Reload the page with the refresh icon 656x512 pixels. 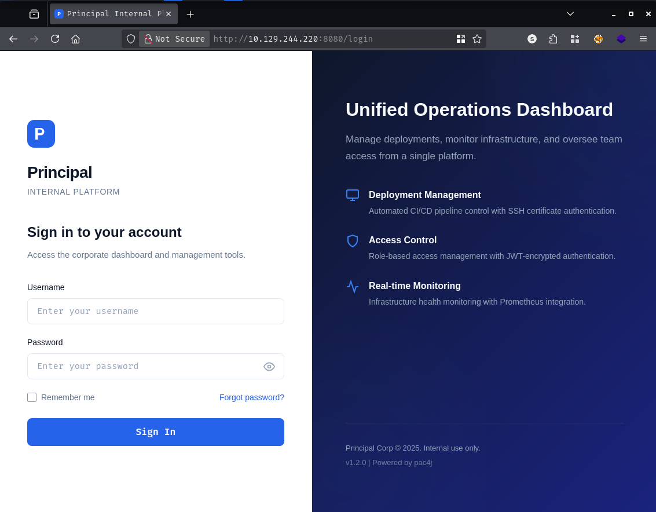tap(55, 39)
